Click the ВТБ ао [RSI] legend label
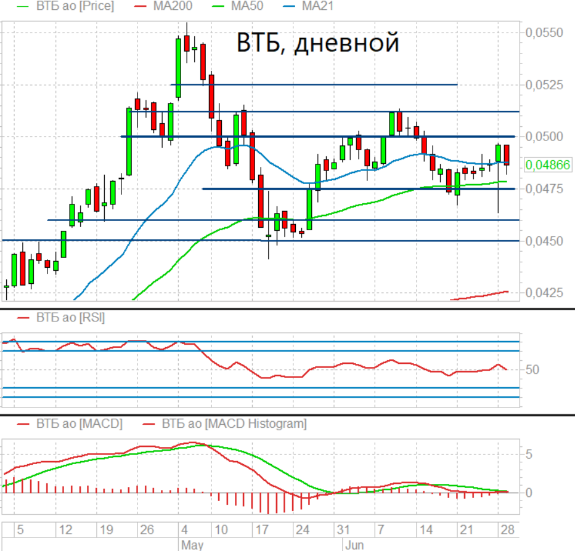The width and height of the screenshot is (575, 551). pyautogui.click(x=70, y=317)
